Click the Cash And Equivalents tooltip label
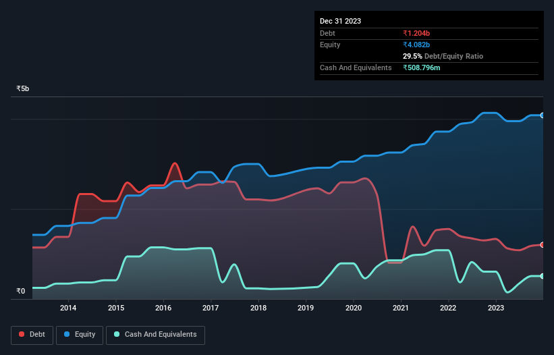Image resolution: width=554 pixels, height=355 pixels. 356,67
